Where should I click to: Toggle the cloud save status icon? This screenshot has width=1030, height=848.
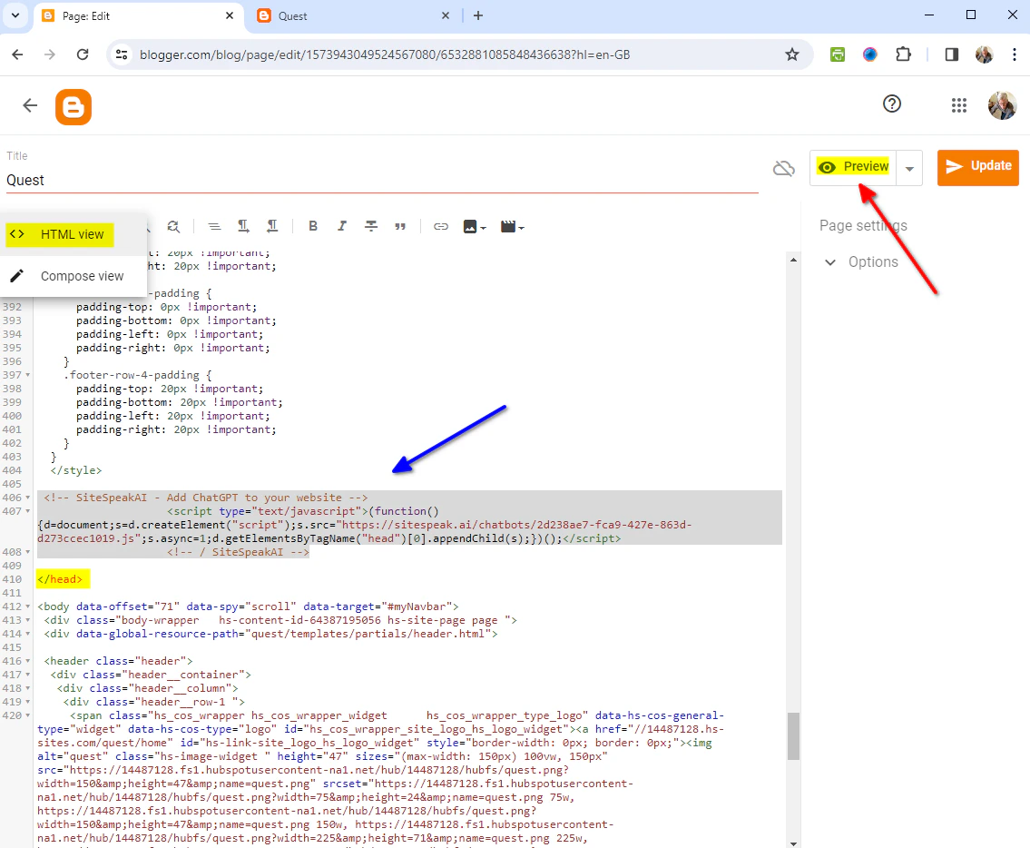tap(783, 168)
